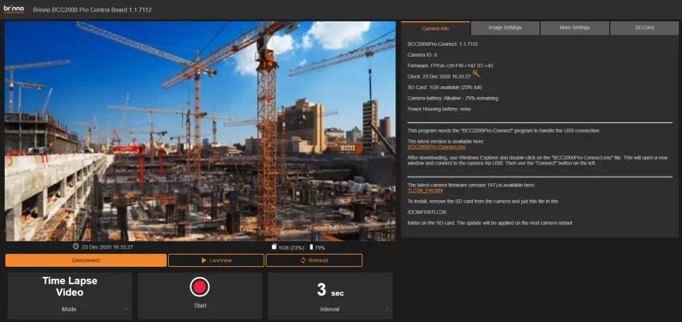
Task: Select the SD Card tab
Action: click(644, 28)
